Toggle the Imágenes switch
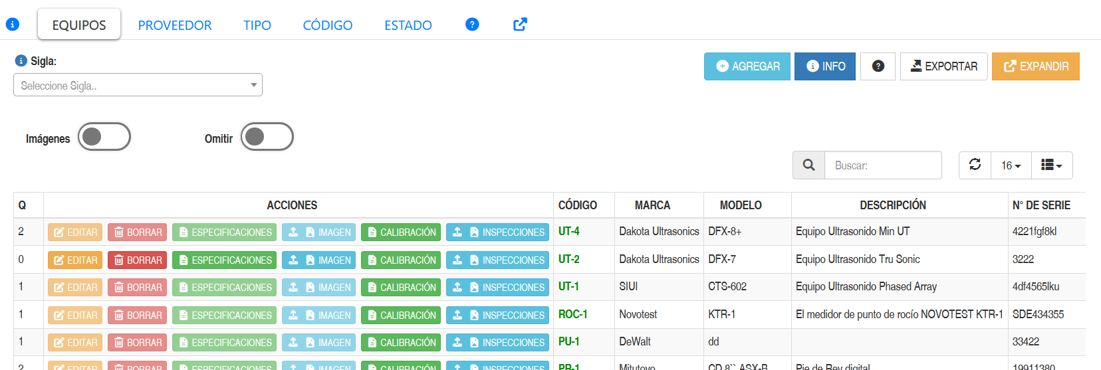 (104, 137)
